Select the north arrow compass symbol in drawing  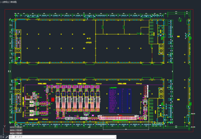pyautogui.click(x=180, y=19)
